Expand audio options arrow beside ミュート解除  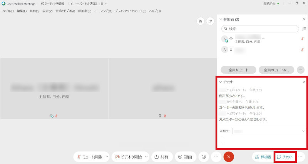point(107,157)
